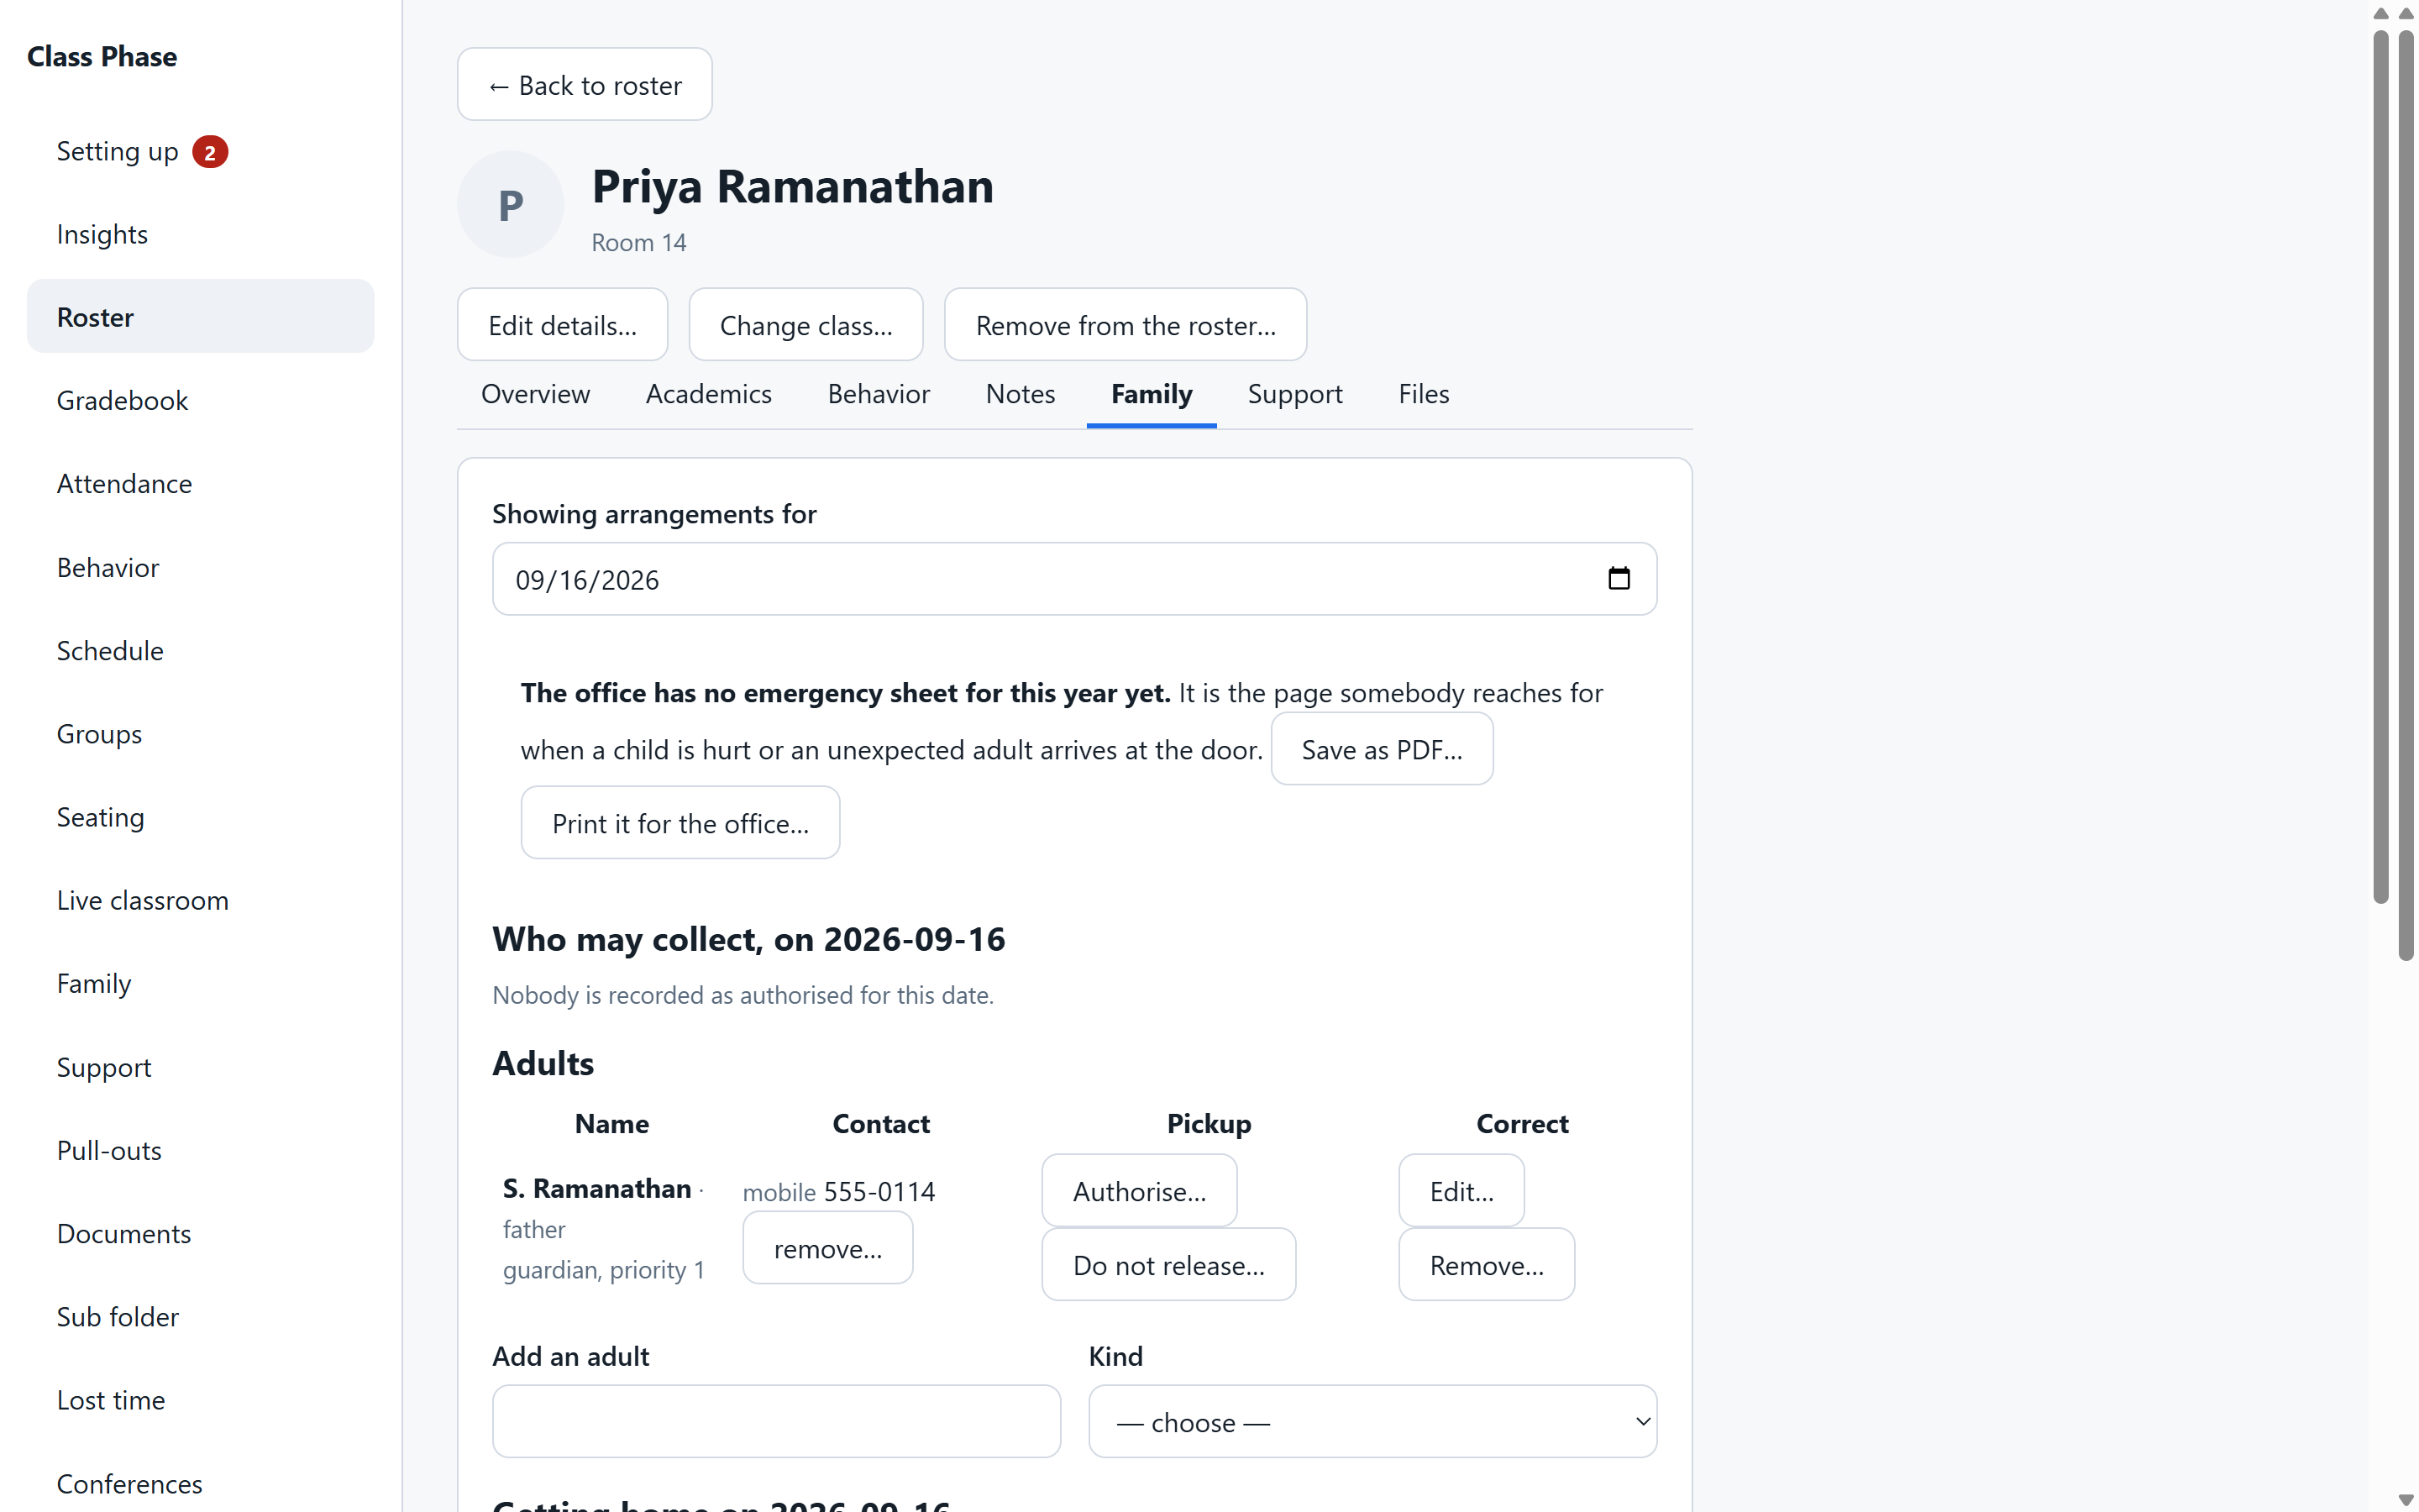Select the Family tab in student profile

[x=1152, y=394]
